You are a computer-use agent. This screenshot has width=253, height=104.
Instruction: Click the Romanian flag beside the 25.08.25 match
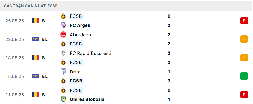pos(35,21)
